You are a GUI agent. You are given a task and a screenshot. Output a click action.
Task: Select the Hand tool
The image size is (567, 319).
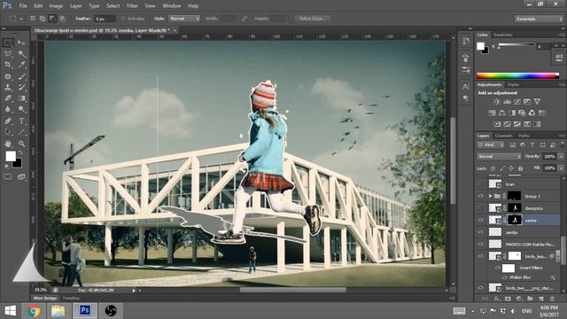click(8, 144)
